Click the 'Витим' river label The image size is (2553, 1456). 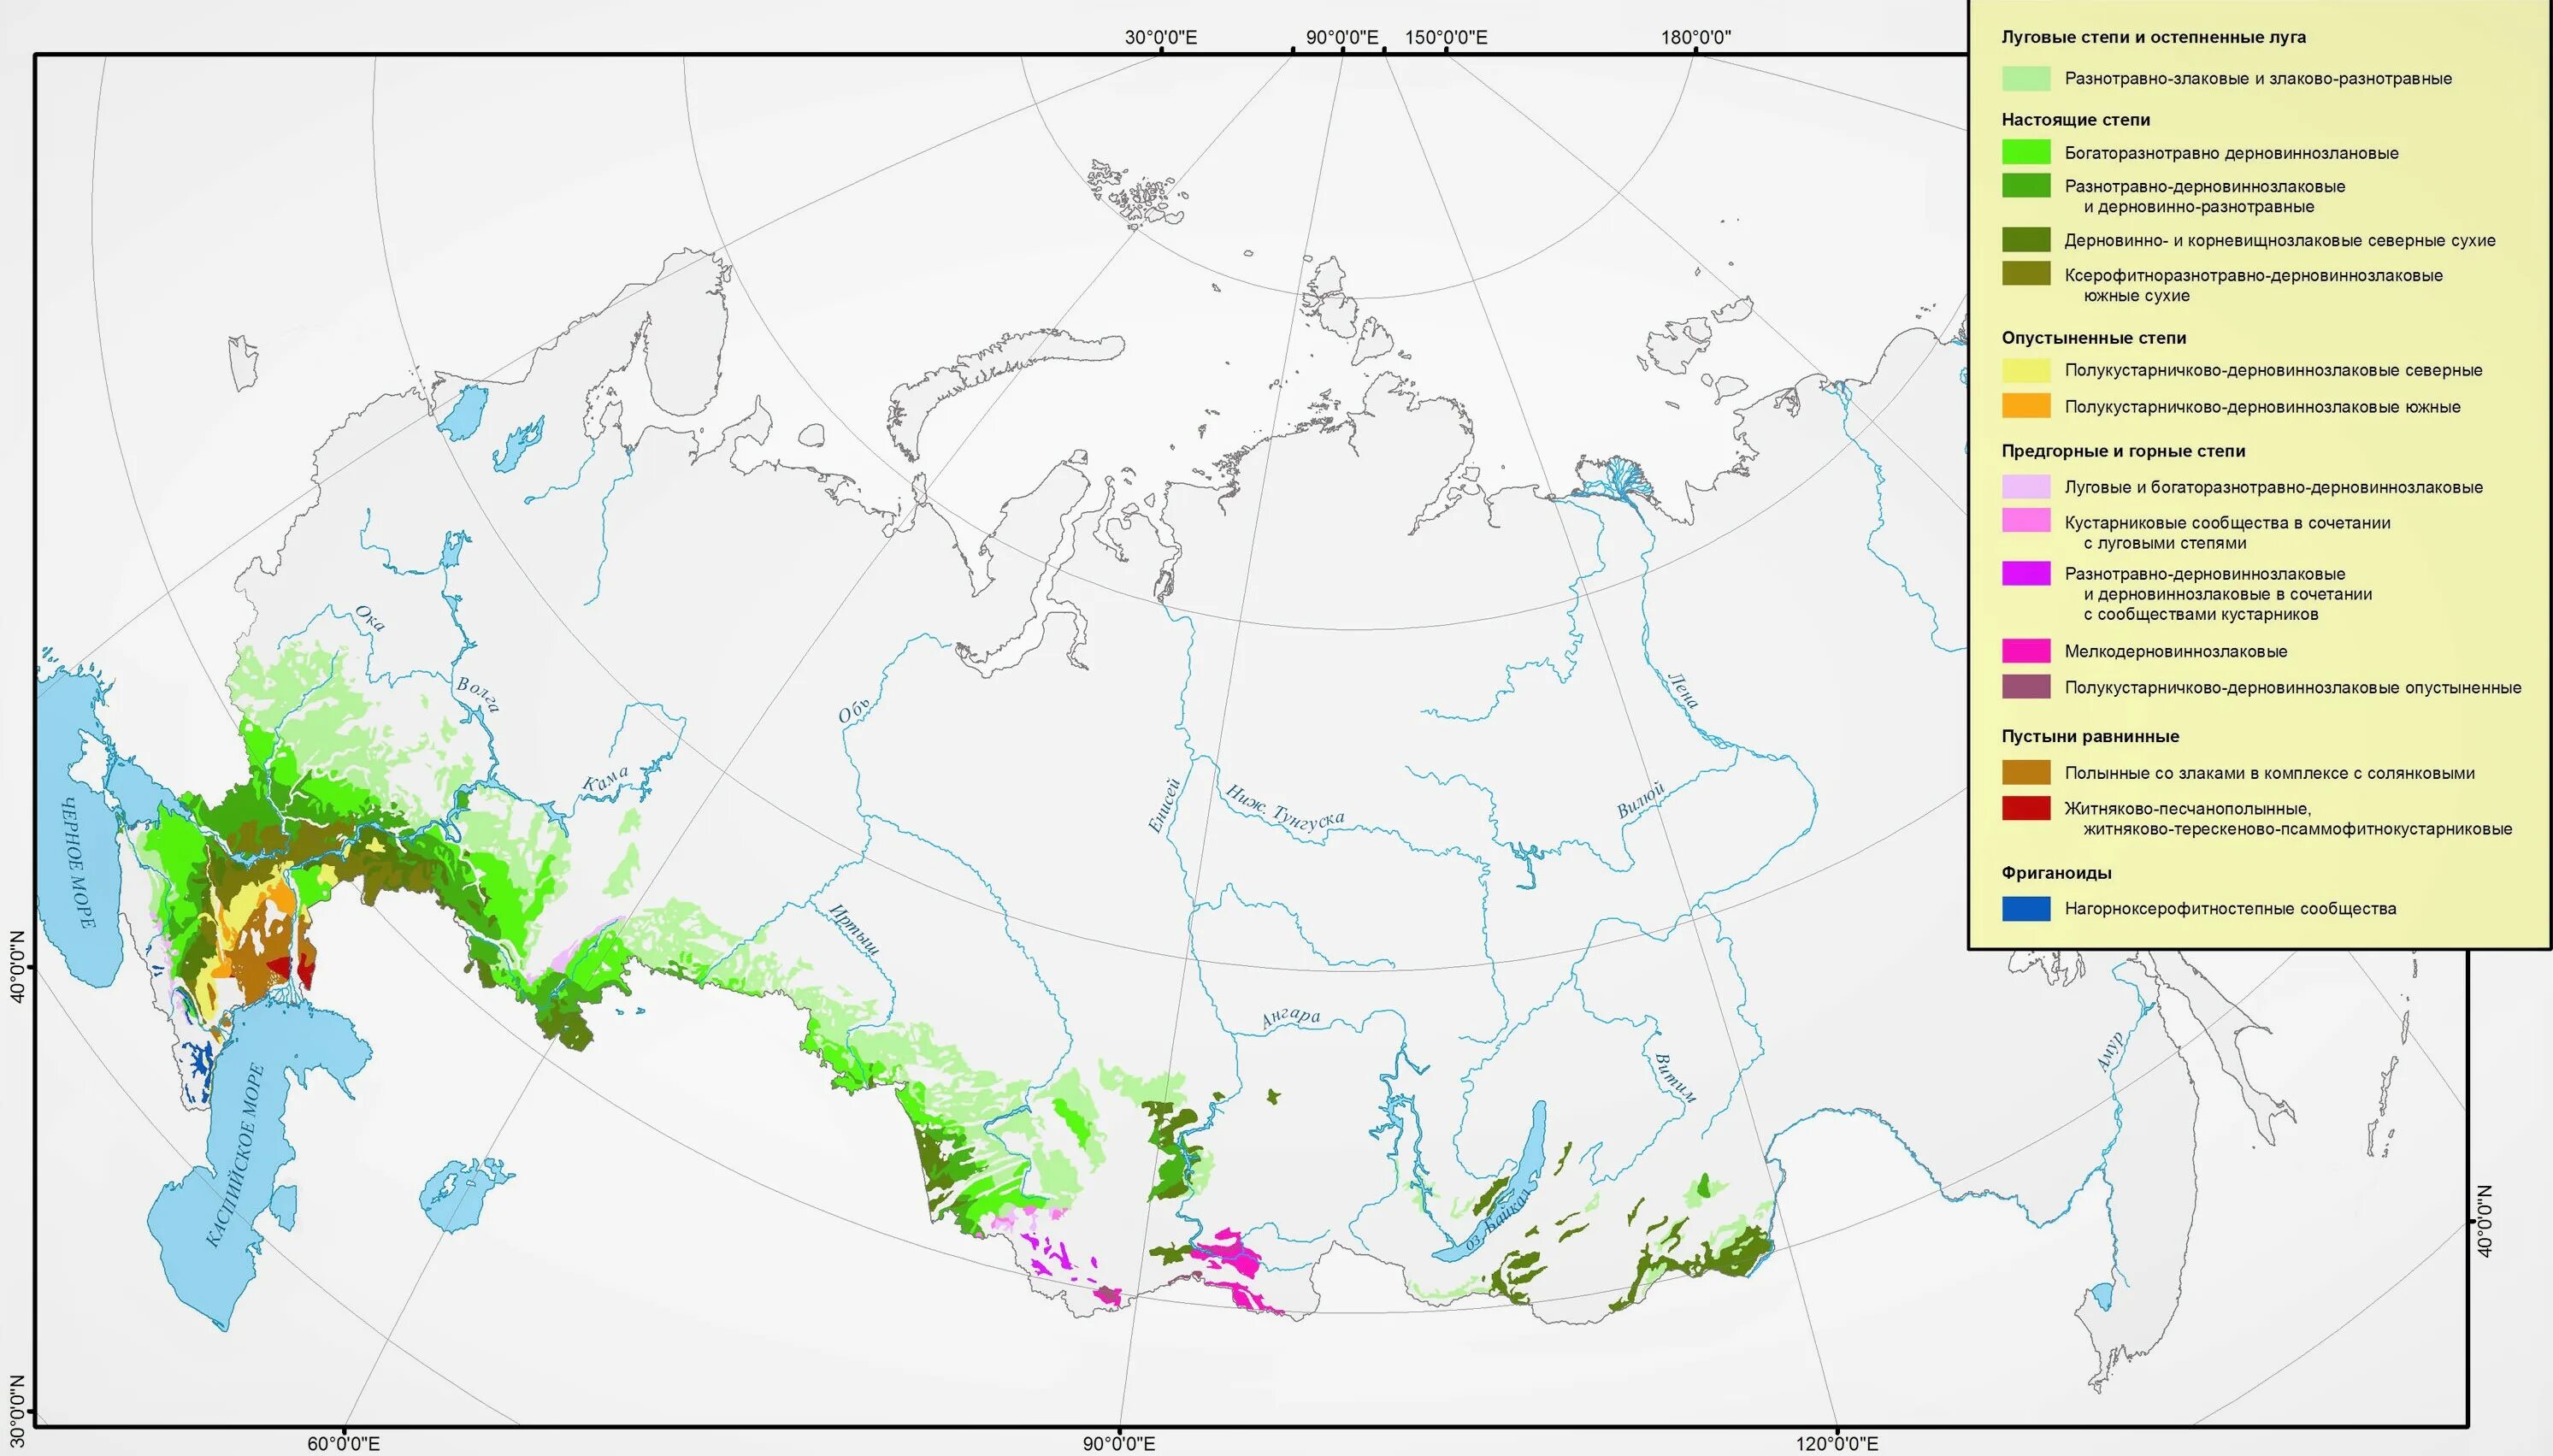[1676, 1079]
